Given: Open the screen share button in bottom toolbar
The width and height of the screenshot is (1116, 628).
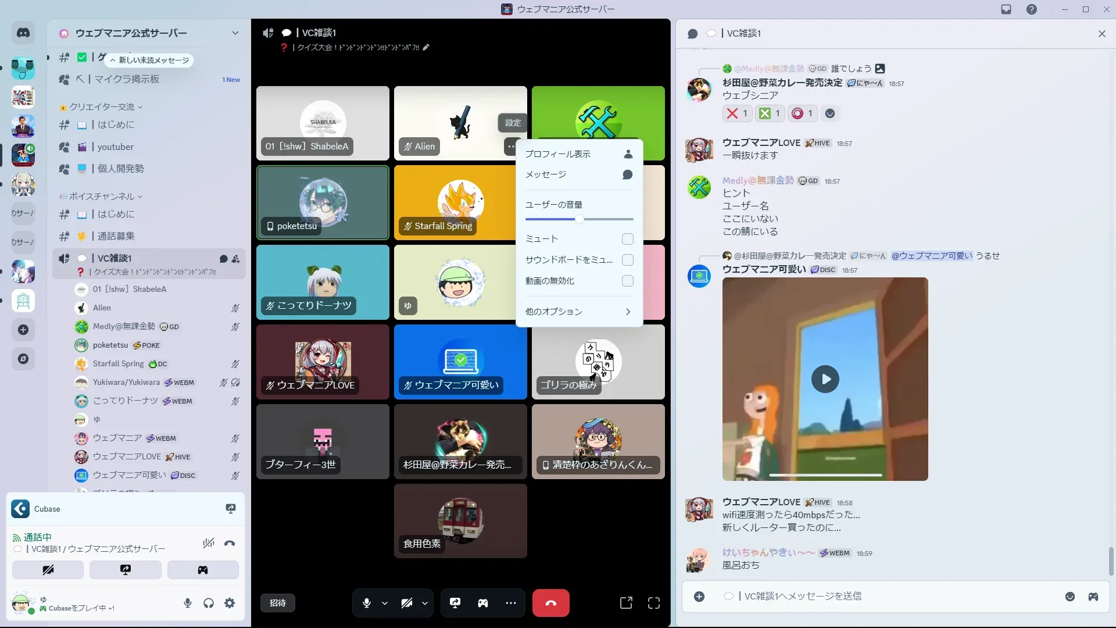Looking at the screenshot, I should pos(455,603).
